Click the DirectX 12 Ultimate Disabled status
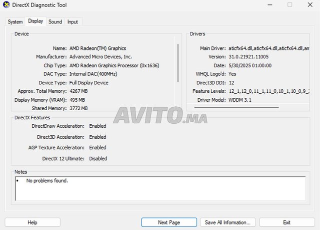 click(x=98, y=159)
